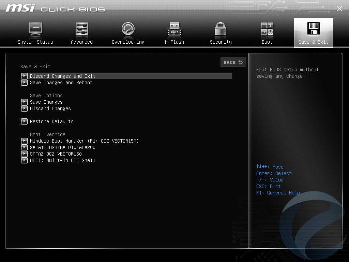349x262 pixels.
Task: Click arrow next to Save Changes and Reboot
Action: click(x=24, y=83)
